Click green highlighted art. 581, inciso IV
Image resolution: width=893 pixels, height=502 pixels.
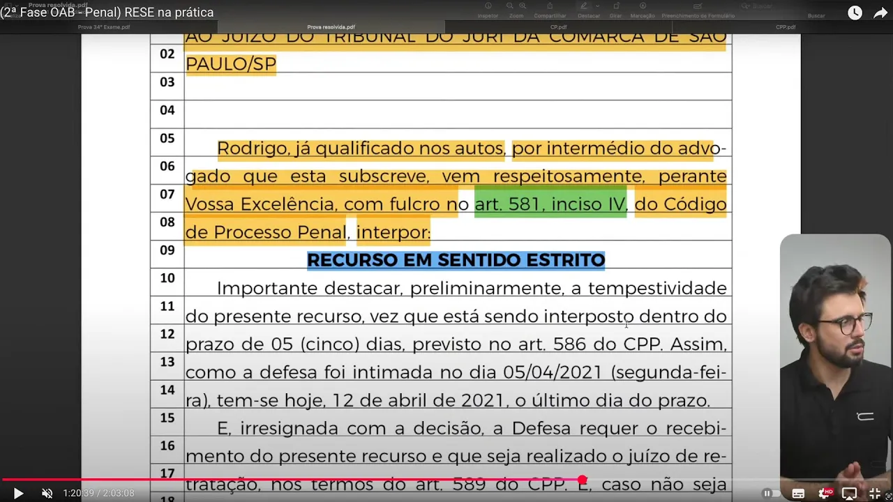click(x=550, y=204)
